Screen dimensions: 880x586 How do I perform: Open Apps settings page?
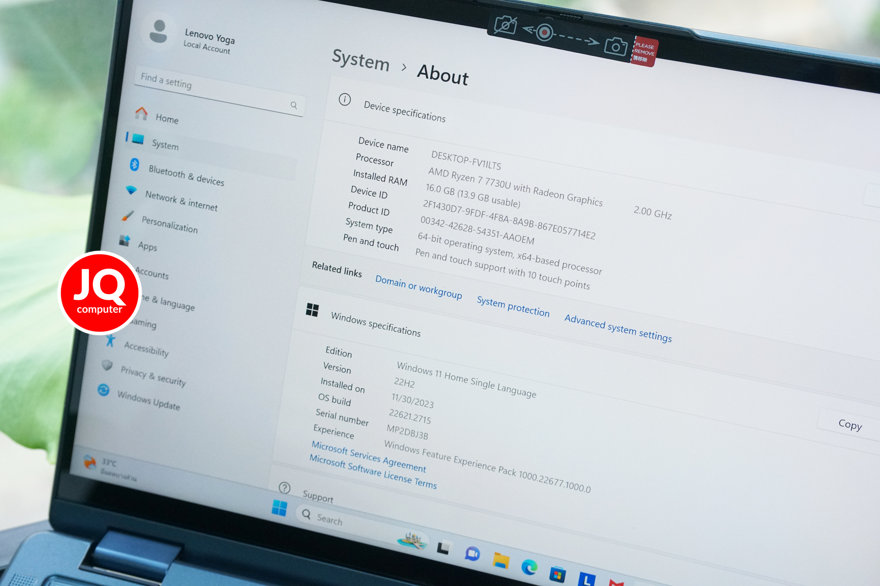tap(147, 246)
